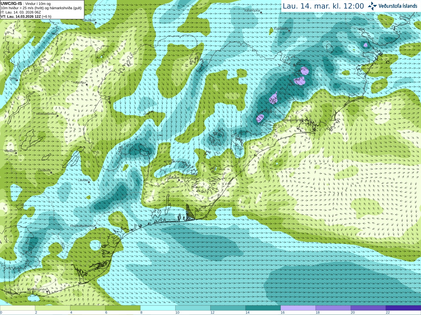Screen dimensions: 421x315
Task: Click the Hágöngur station marker dot
Action: [87, 85]
